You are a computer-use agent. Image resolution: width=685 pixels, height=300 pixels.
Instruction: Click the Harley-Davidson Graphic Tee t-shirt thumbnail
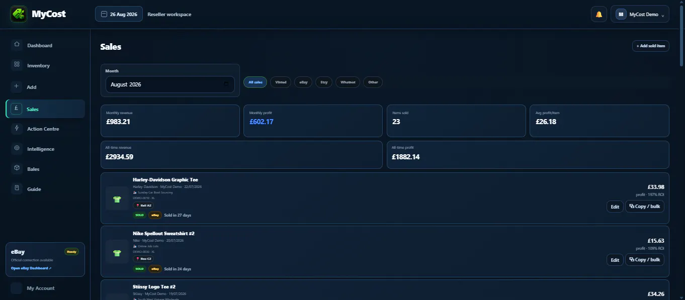coord(117,199)
